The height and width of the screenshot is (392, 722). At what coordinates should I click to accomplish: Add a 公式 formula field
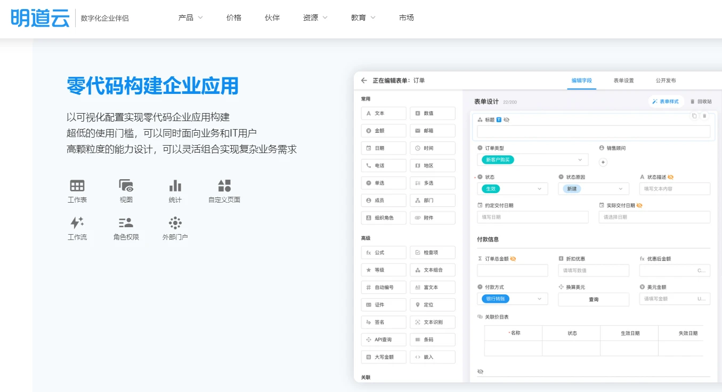pyautogui.click(x=384, y=252)
